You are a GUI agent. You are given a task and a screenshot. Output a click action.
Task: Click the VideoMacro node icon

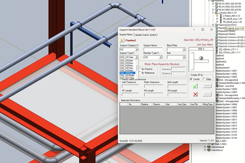click(x=208, y=150)
